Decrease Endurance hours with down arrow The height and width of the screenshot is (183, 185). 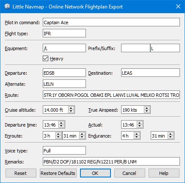(137, 137)
